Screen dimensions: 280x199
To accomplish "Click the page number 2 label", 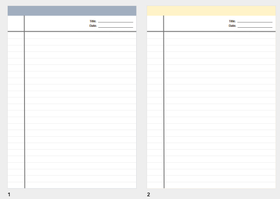I will click(x=148, y=194).
